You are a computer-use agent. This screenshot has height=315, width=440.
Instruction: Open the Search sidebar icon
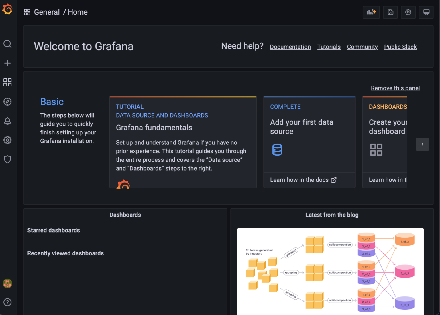[x=7, y=44]
